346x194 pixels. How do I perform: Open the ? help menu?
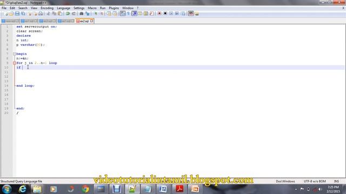(x=137, y=8)
